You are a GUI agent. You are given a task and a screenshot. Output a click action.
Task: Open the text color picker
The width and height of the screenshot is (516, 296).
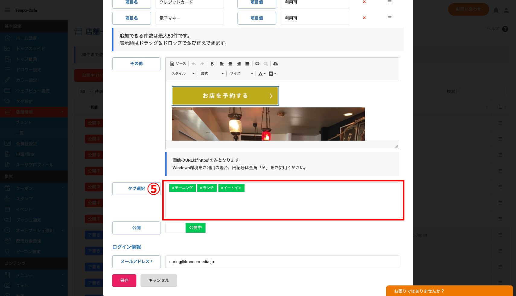[x=262, y=74]
